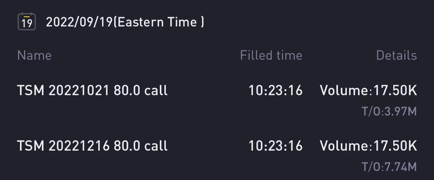Click the 20221216 expiry date text
This screenshot has height=180, width=434.
[x=79, y=146]
